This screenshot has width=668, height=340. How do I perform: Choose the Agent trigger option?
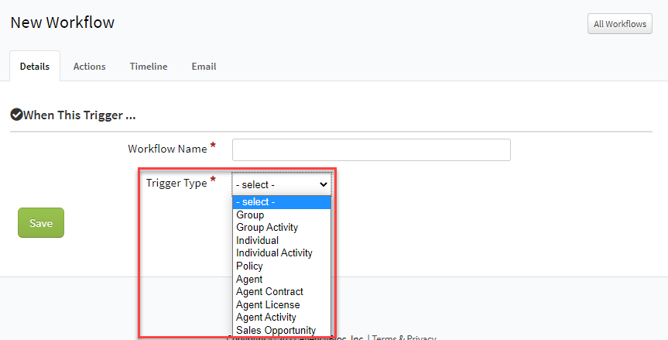click(282, 279)
